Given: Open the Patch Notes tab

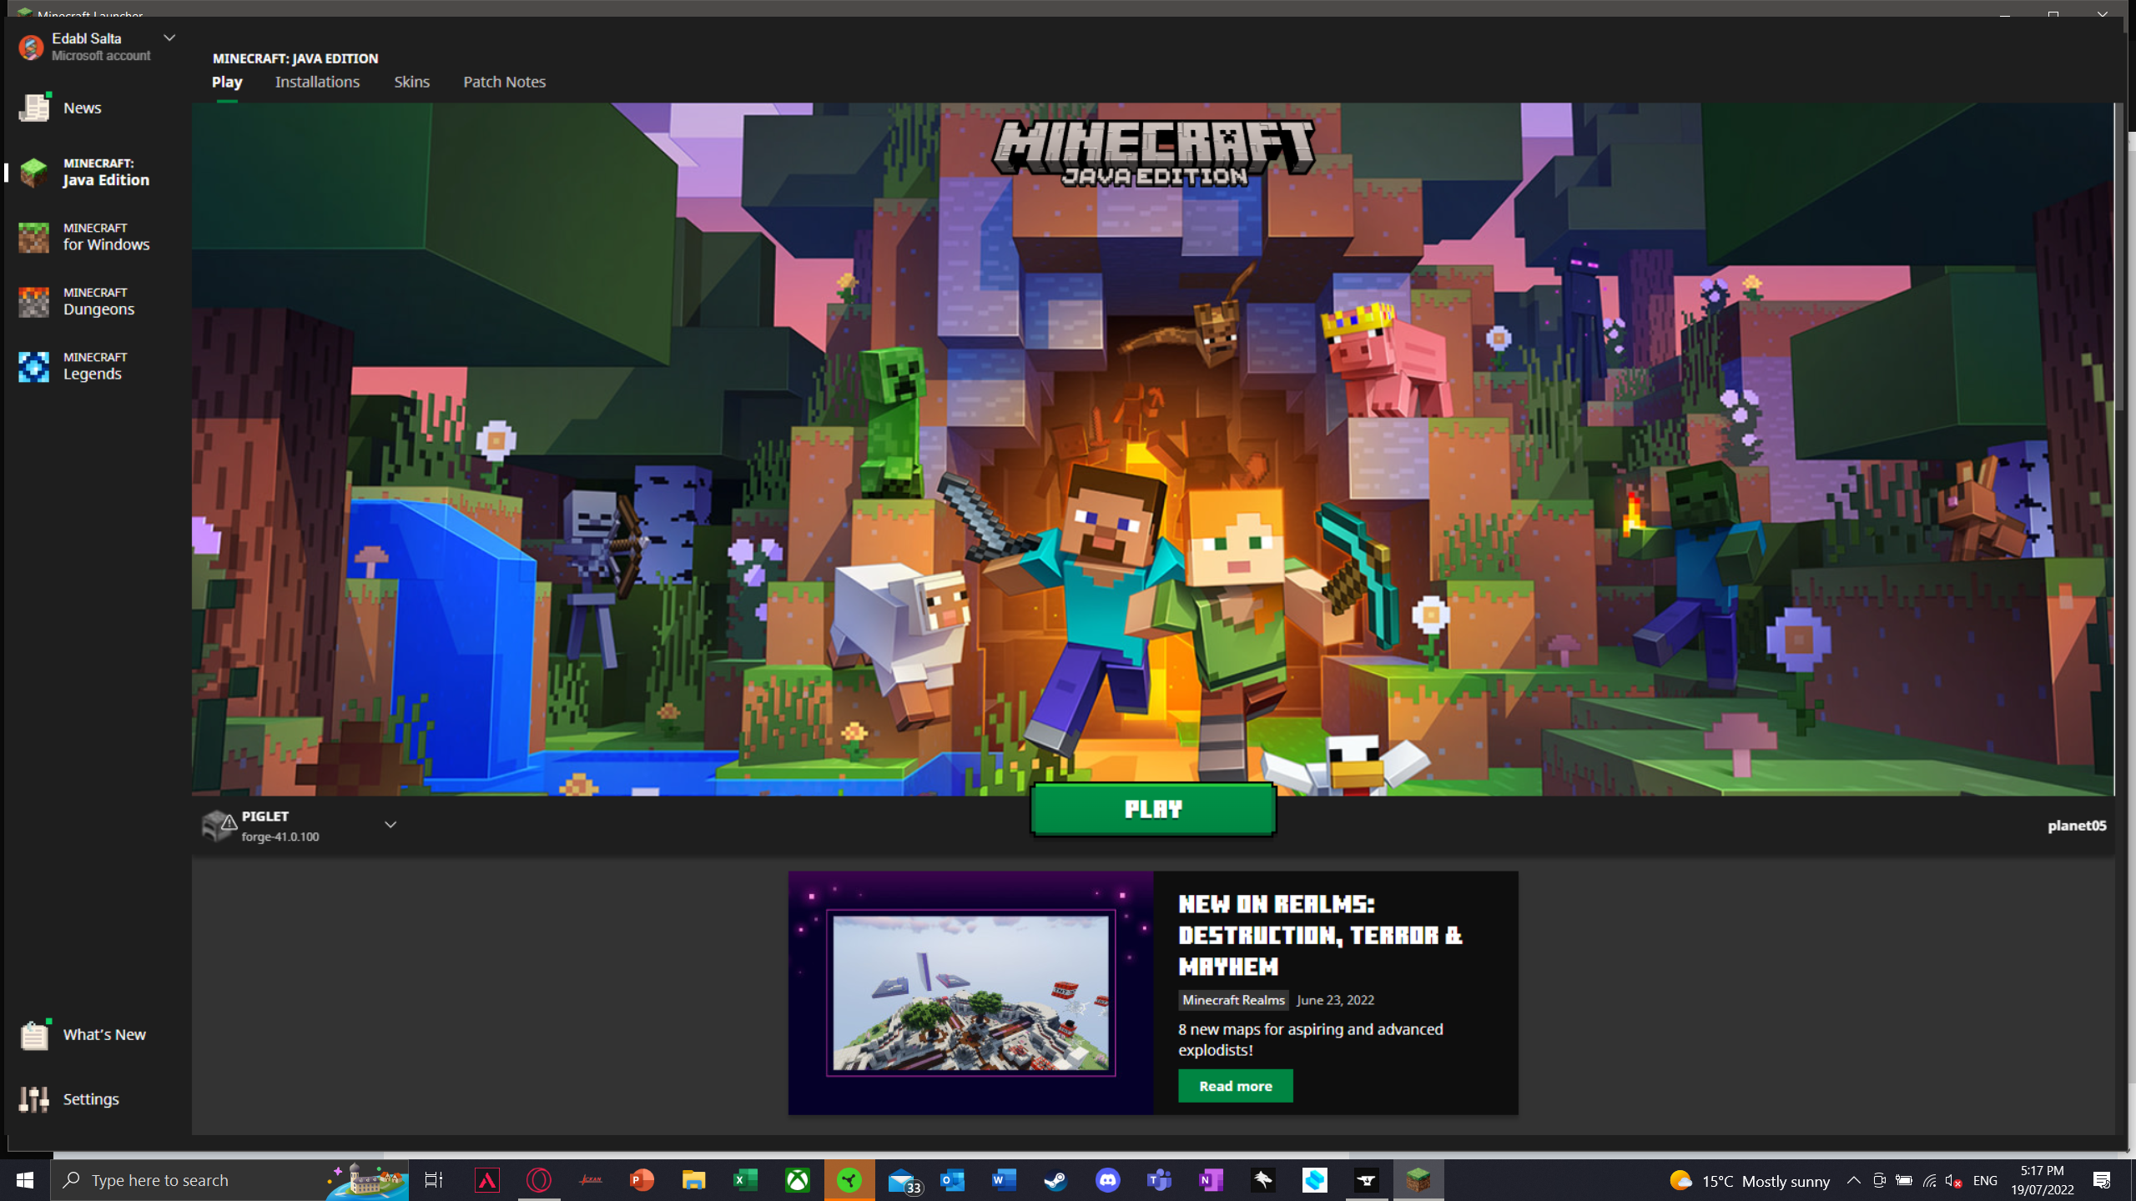Looking at the screenshot, I should [504, 82].
